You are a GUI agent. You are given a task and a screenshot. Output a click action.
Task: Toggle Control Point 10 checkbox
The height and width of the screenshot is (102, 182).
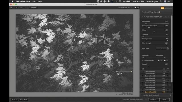(143, 92)
